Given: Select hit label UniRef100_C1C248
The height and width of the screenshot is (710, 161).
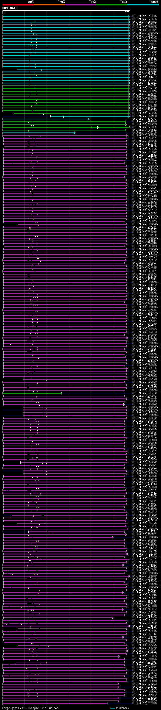Looking at the screenshot, I should pyautogui.click(x=144, y=435).
